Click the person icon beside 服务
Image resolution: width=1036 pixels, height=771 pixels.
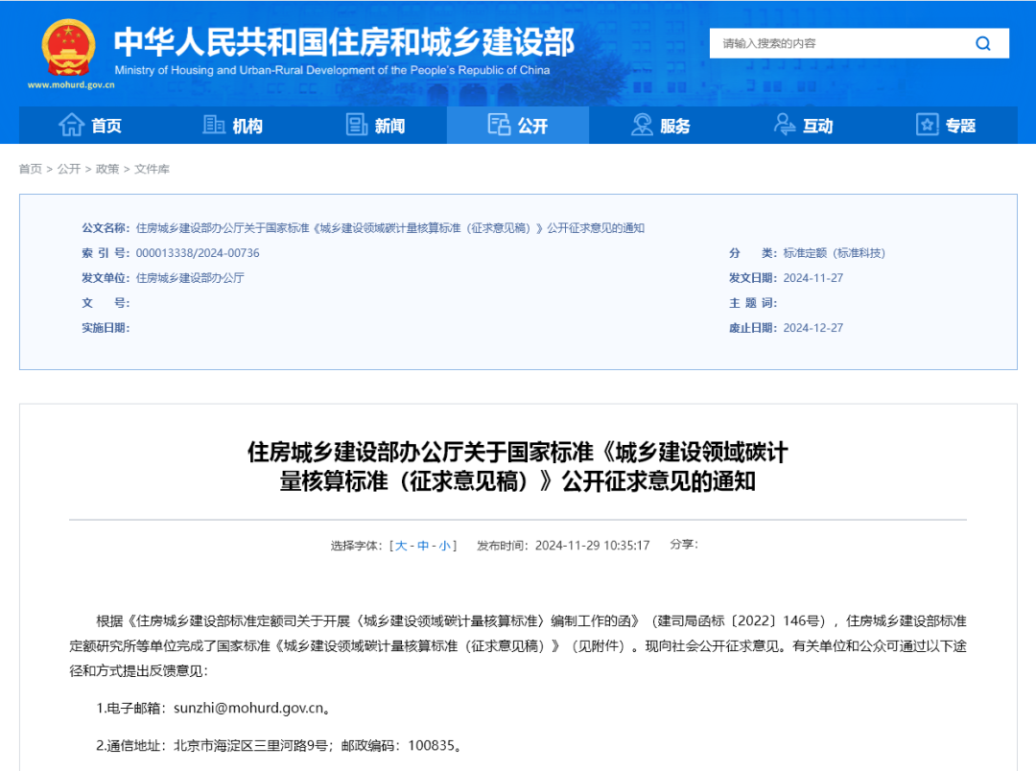(640, 125)
